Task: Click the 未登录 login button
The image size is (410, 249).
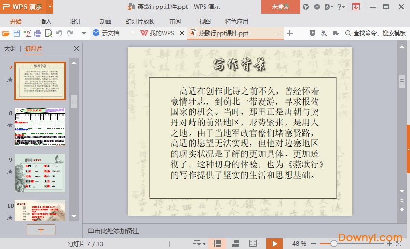Action: point(281,7)
